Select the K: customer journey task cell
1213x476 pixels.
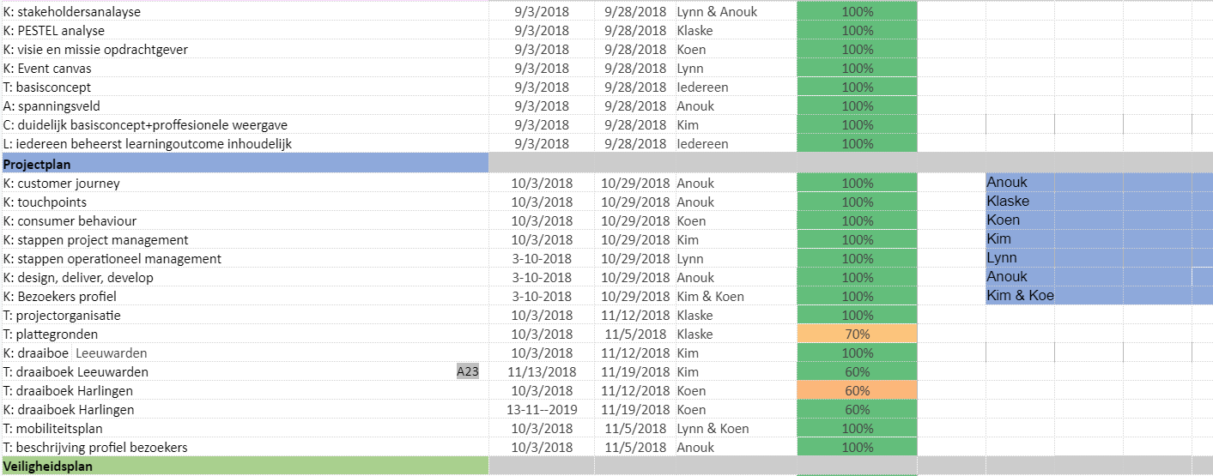click(x=245, y=184)
